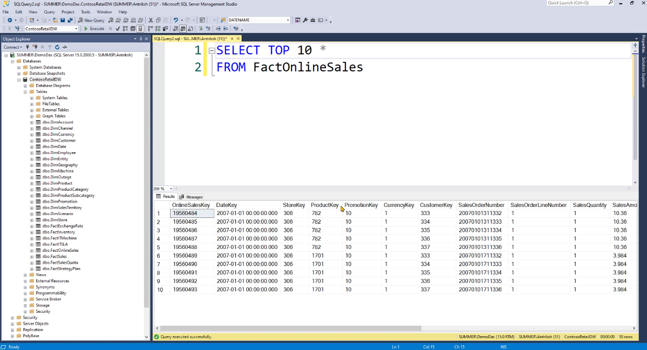Click Object Explorer disconnect icon
647x350 pixels.
click(35, 47)
